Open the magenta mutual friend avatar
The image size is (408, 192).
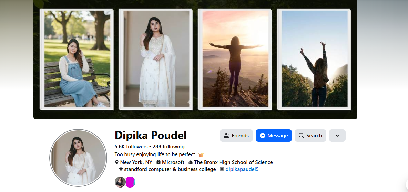(131, 182)
